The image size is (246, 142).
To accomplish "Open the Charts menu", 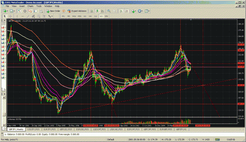I will point(30,6).
